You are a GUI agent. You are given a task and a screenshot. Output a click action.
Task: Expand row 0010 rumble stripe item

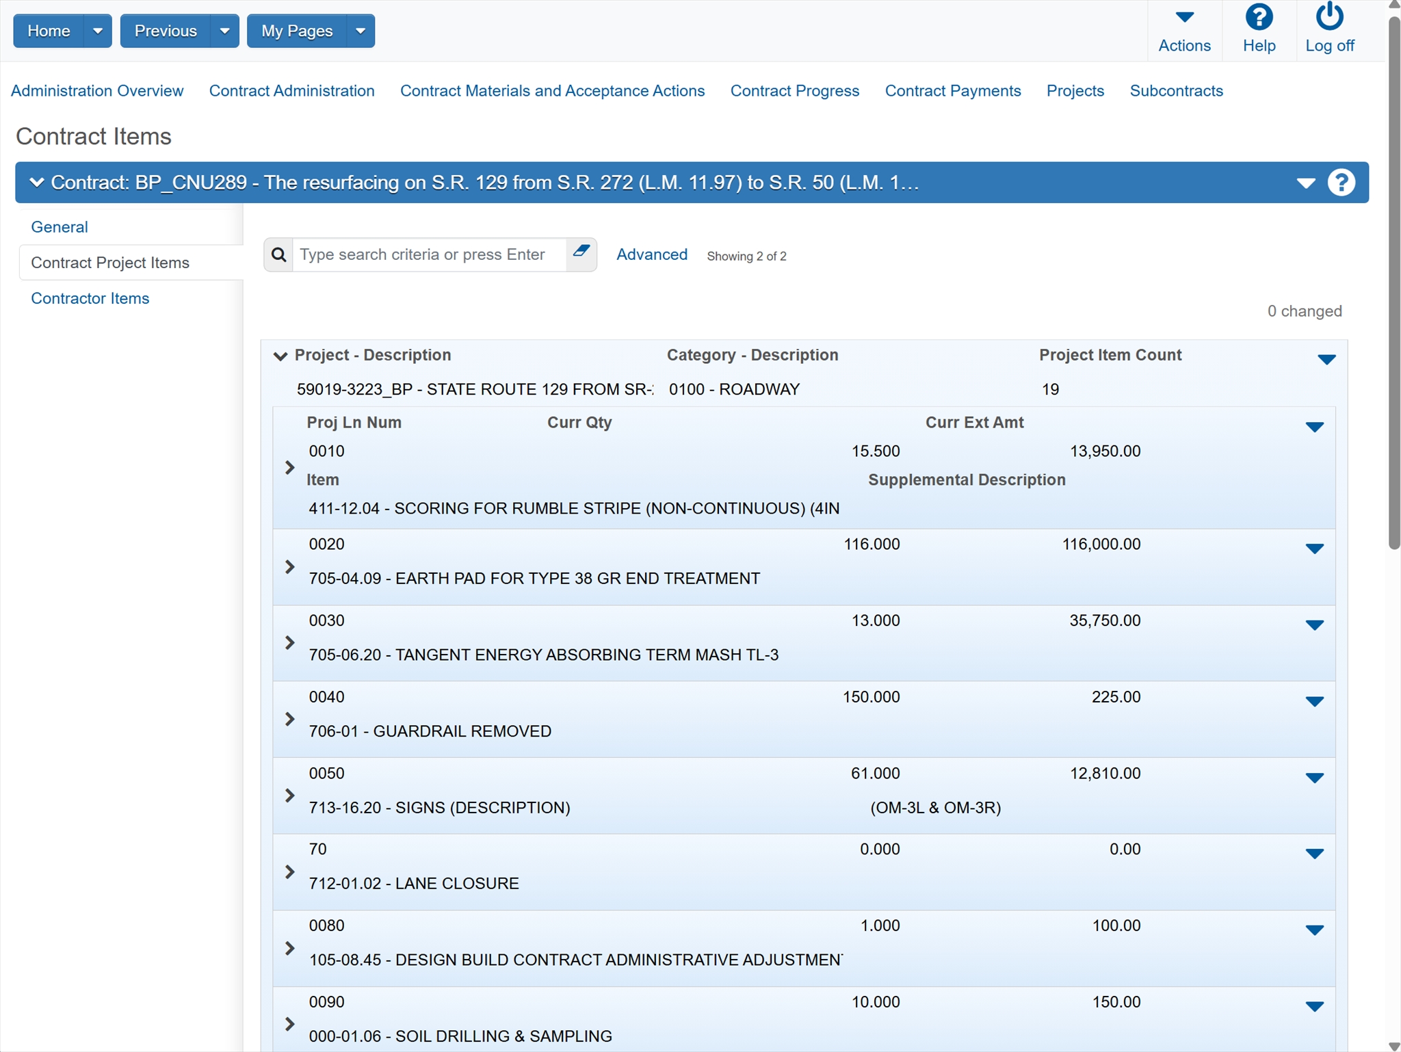tap(289, 468)
